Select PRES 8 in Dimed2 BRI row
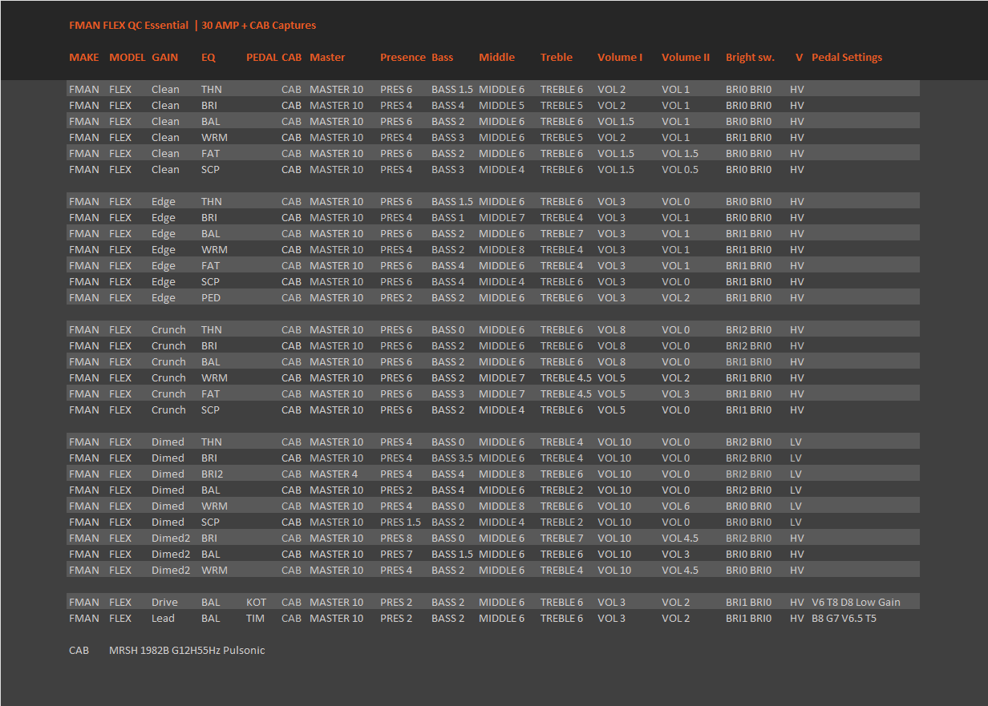The width and height of the screenshot is (988, 706). tap(396, 539)
